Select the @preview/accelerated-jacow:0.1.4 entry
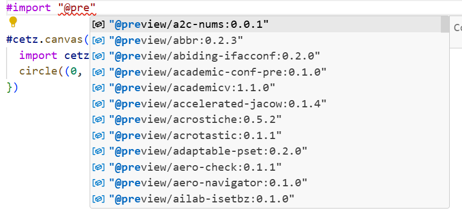The height and width of the screenshot is (218, 462). click(x=266, y=104)
